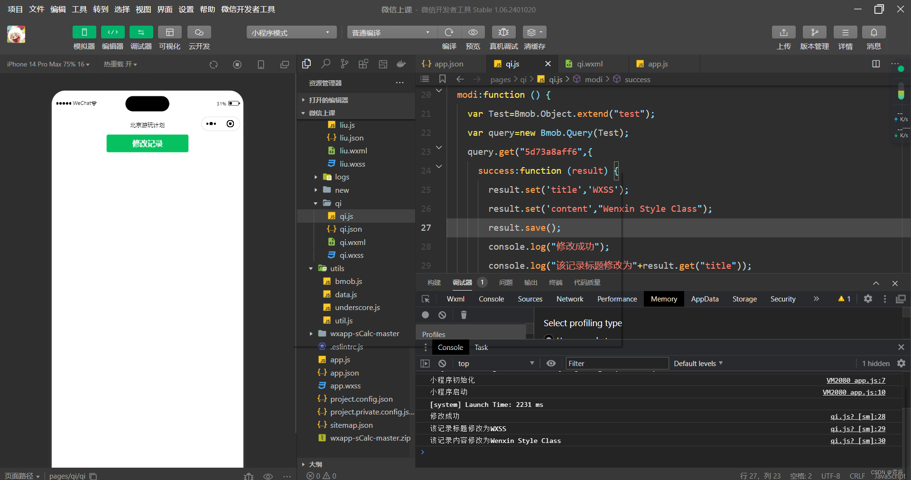Click the 预览 preview eye icon
911x480 pixels.
click(473, 32)
